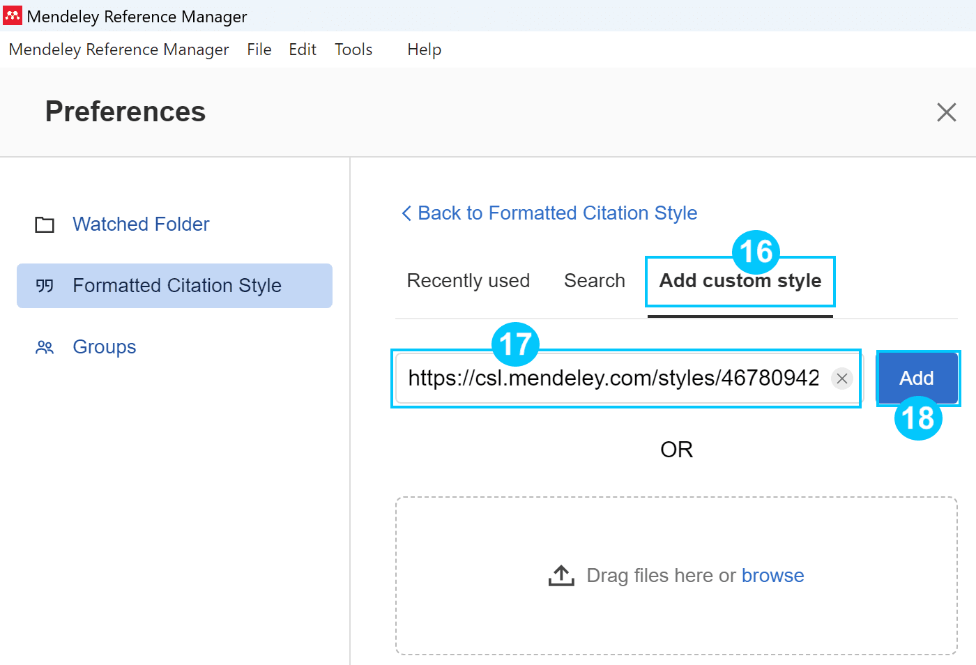Click the Groups people icon
This screenshot has width=976, height=665.
[45, 347]
